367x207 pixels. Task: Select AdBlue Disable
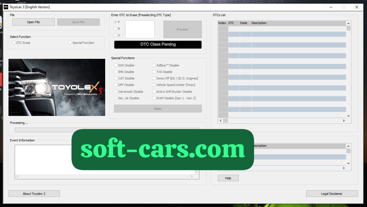pyautogui.click(x=166, y=65)
